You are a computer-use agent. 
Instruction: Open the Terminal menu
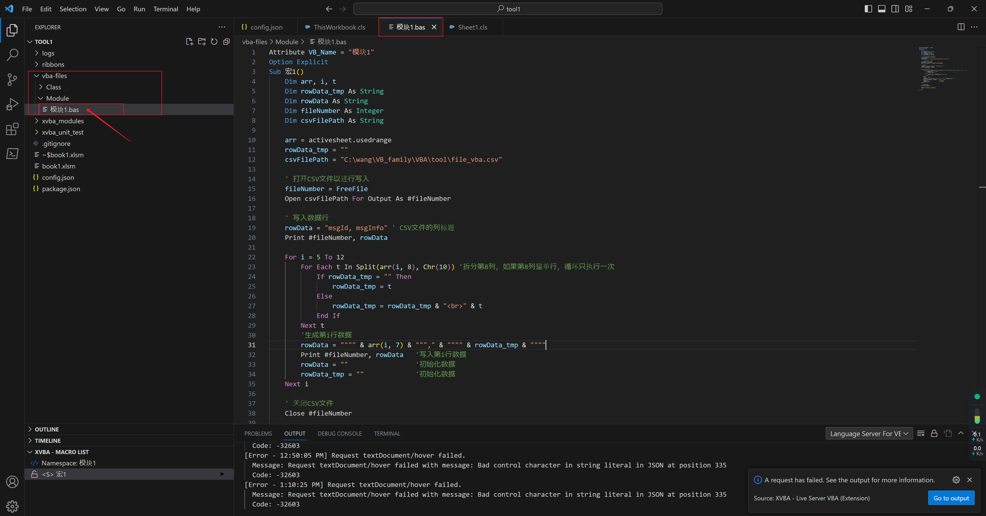pyautogui.click(x=165, y=9)
